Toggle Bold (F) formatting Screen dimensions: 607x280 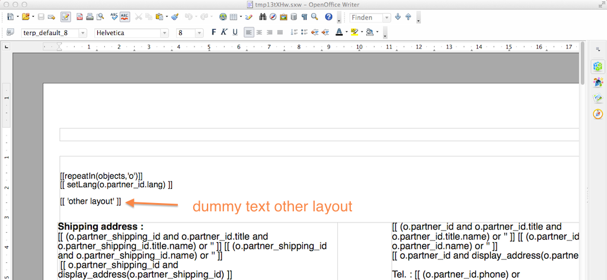213,33
